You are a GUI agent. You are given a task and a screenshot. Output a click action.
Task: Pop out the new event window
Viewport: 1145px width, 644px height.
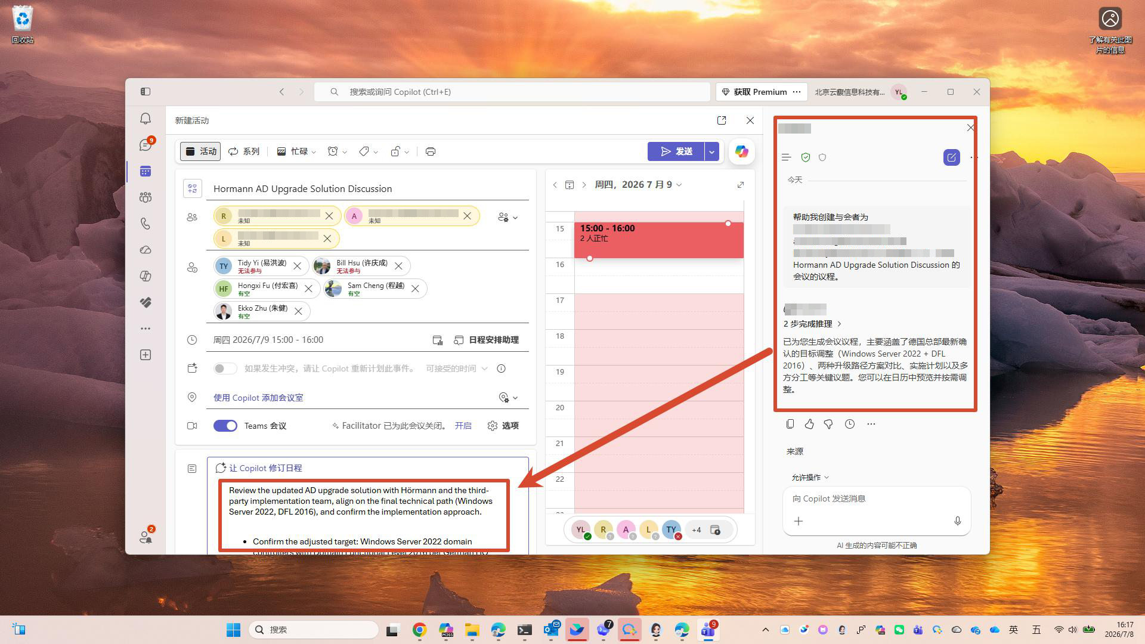pos(722,120)
